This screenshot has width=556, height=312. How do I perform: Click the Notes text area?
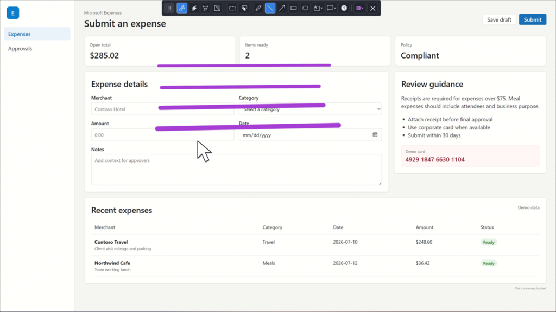point(237,170)
